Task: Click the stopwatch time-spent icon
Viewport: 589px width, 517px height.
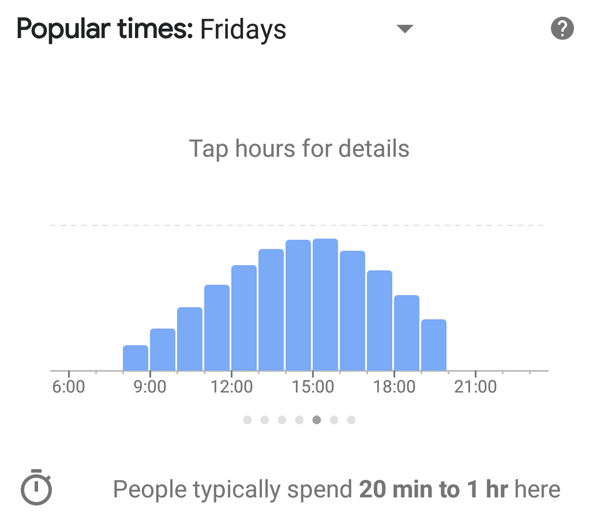Action: [36, 488]
